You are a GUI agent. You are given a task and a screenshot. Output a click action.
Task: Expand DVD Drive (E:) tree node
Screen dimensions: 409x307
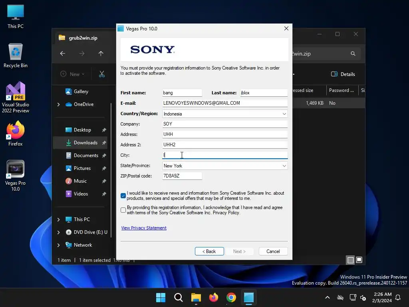[58, 232]
